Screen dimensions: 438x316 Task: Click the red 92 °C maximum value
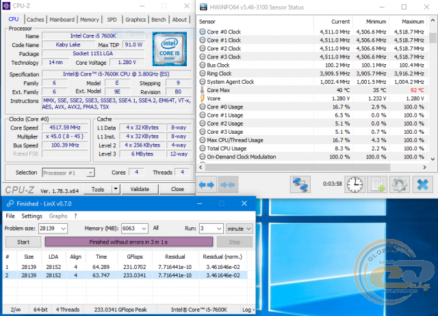coord(417,90)
